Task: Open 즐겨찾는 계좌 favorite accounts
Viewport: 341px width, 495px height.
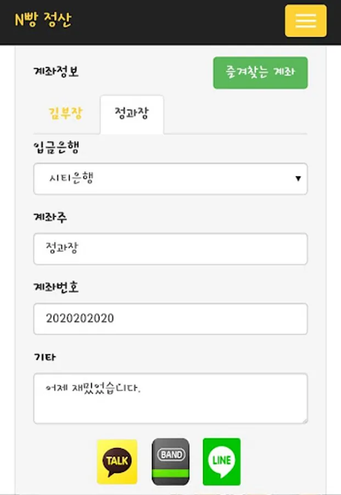Action: (x=260, y=73)
